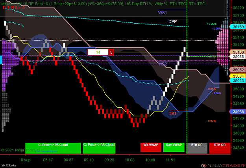Click the YM 12 Renko chart label
Image resolution: width=246 pixels, height=168 pixels.
point(9,166)
